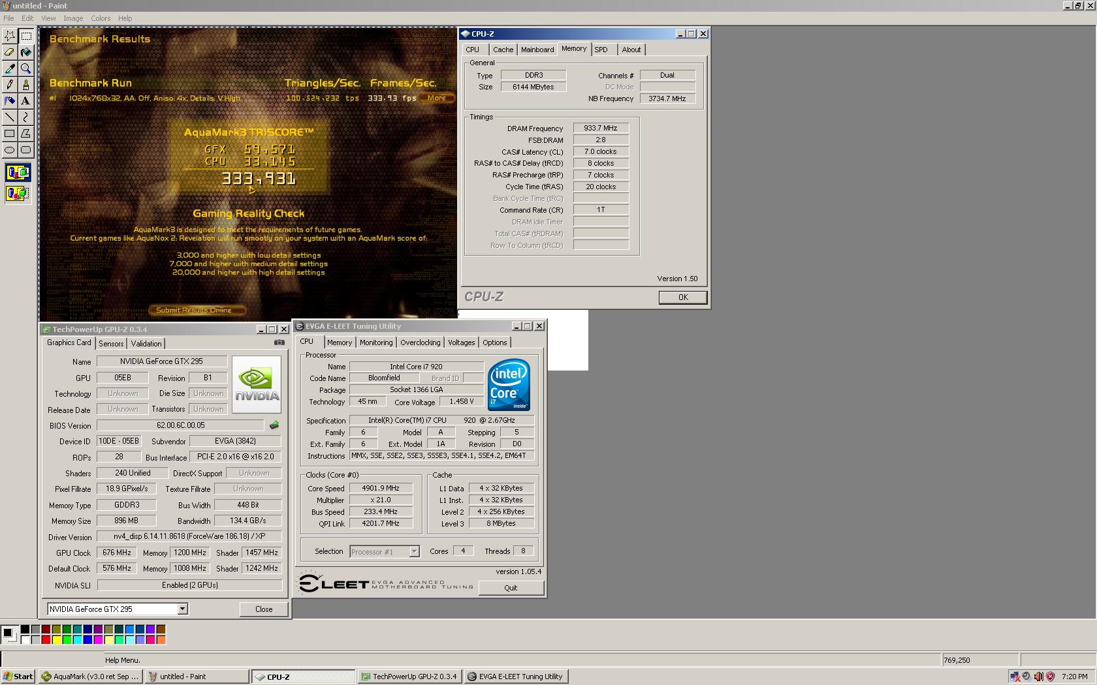Open E-LEET Memory tab
The image size is (1097, 685).
tap(340, 342)
